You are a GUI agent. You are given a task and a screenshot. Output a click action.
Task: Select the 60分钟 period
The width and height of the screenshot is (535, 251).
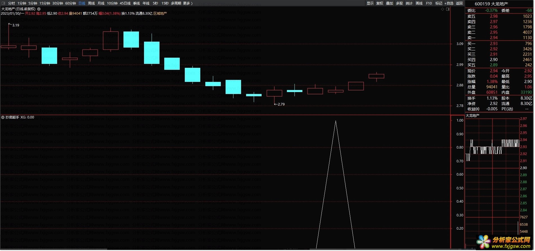click(x=71, y=3)
